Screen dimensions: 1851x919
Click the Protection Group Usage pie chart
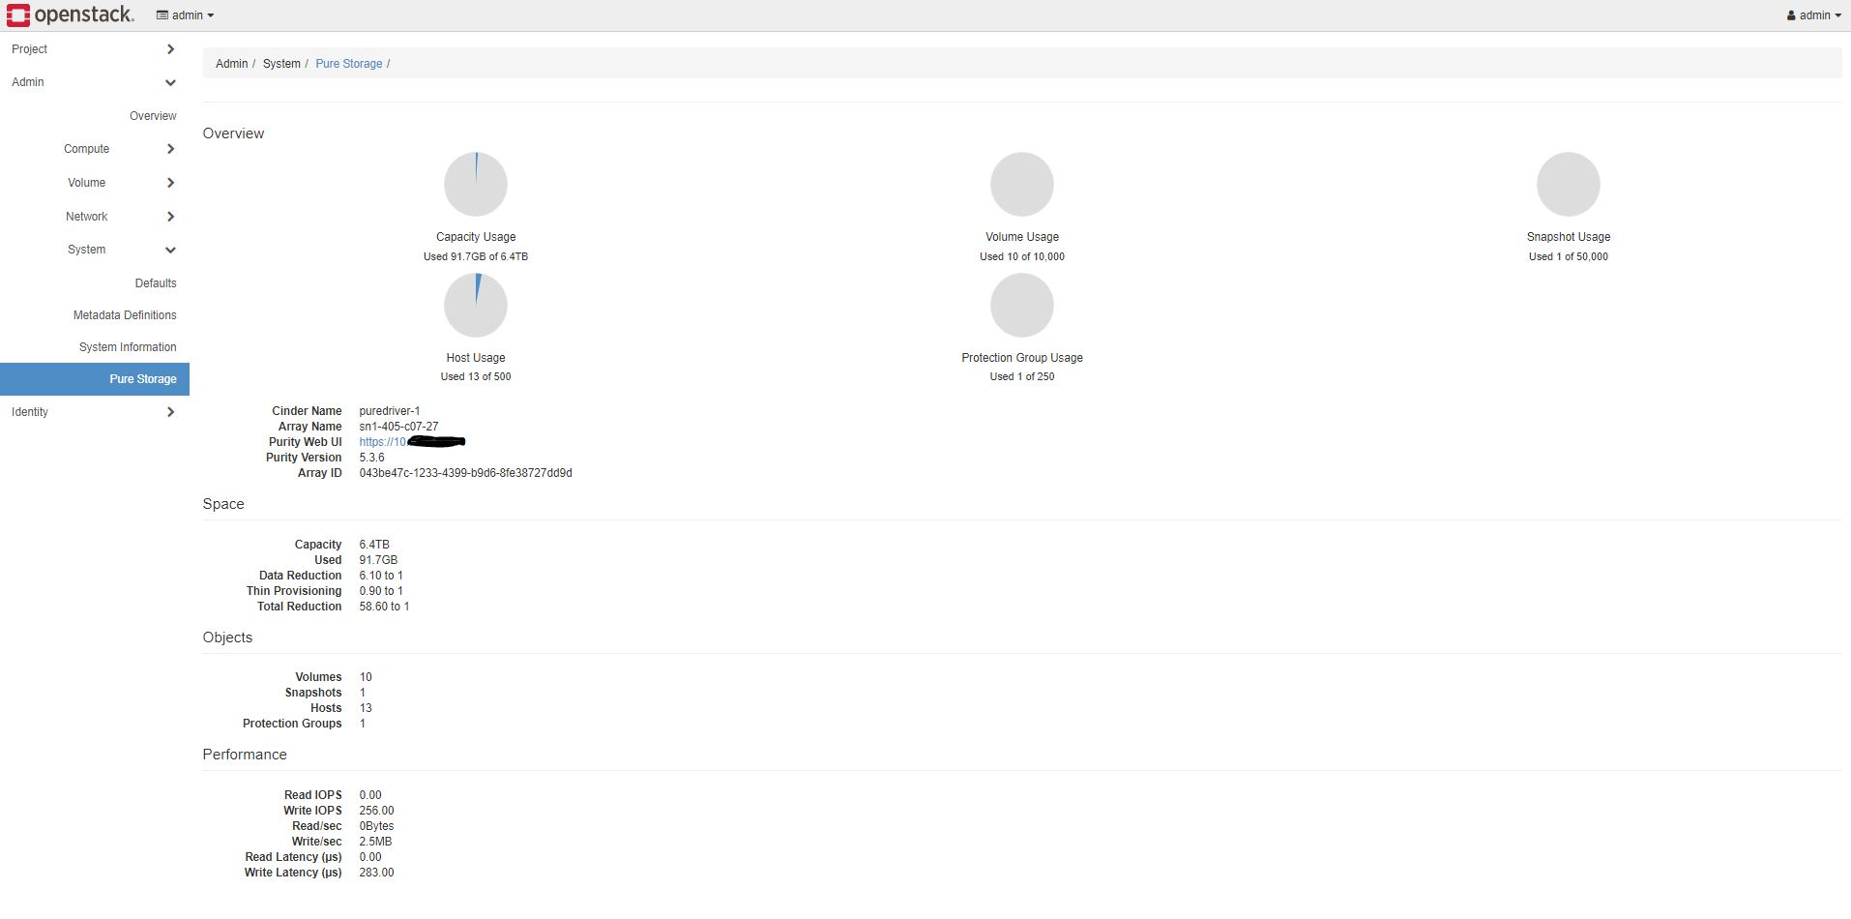(1022, 305)
